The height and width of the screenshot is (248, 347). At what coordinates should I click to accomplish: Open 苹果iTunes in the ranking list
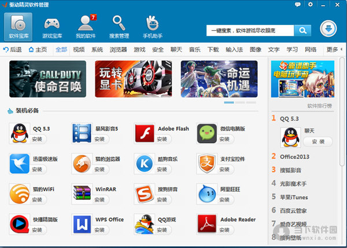294,197
